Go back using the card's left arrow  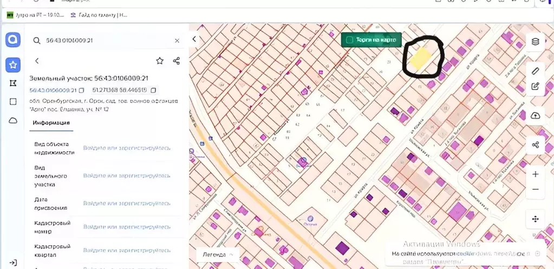click(x=37, y=61)
